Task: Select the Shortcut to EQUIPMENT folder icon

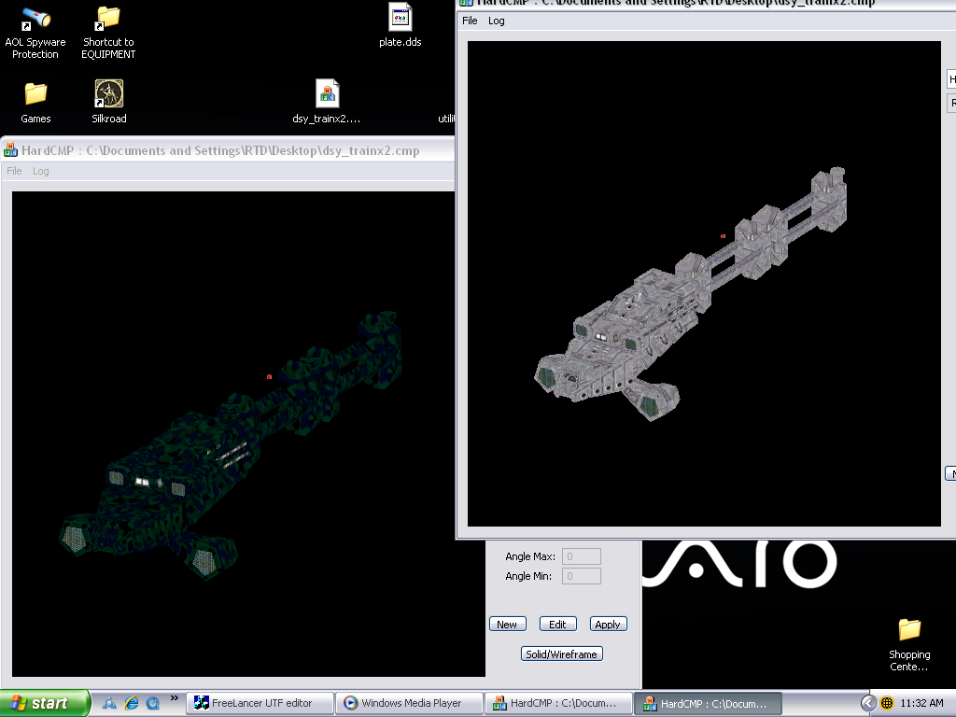Action: [x=108, y=19]
